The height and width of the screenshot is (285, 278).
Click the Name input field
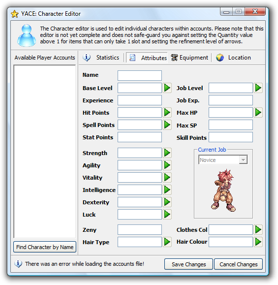click(140, 76)
